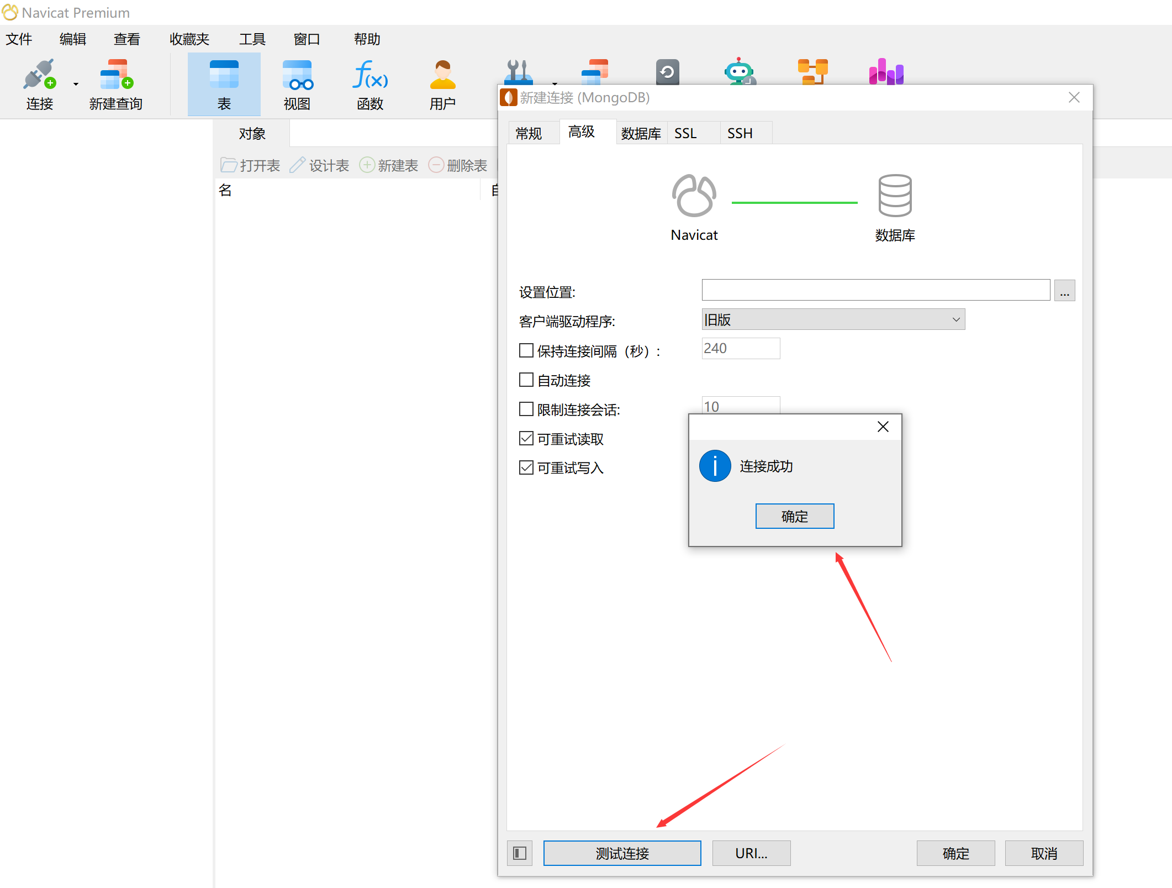Click the robot automation toolbar icon
1172x888 pixels.
pos(739,72)
